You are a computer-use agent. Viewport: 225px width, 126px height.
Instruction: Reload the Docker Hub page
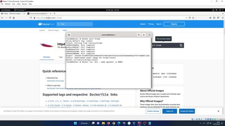tap(10, 18)
